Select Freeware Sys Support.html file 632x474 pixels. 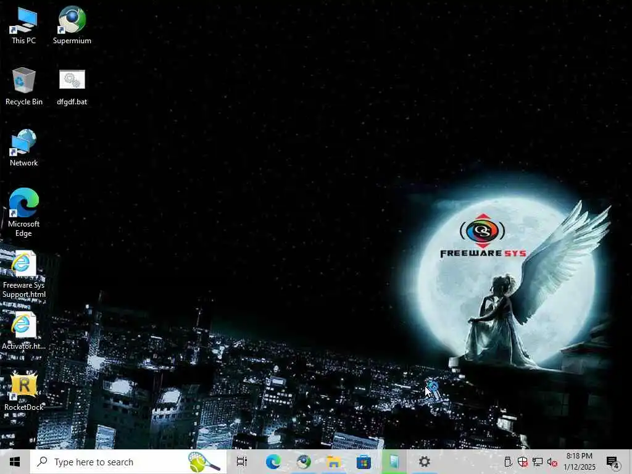(24, 274)
